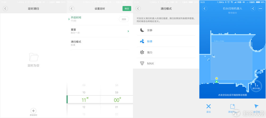This screenshot has width=266, height=118.
Task: Go back from the 定时清扫 screen
Action: pos(5,8)
